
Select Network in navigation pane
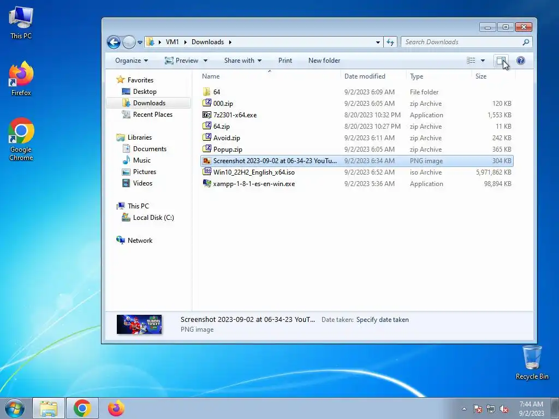(140, 241)
